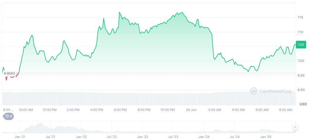Click the CoinMarketCap watermark logo icon
The height and width of the screenshot is (140, 315).
(254, 91)
